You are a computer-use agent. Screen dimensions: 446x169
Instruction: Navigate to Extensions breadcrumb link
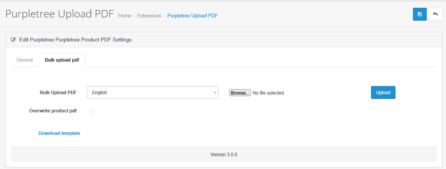pyautogui.click(x=149, y=16)
